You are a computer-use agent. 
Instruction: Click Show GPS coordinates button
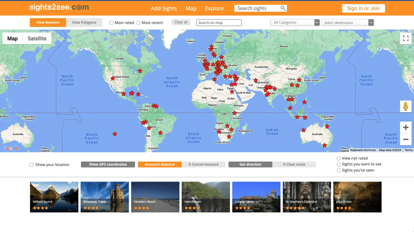108,165
